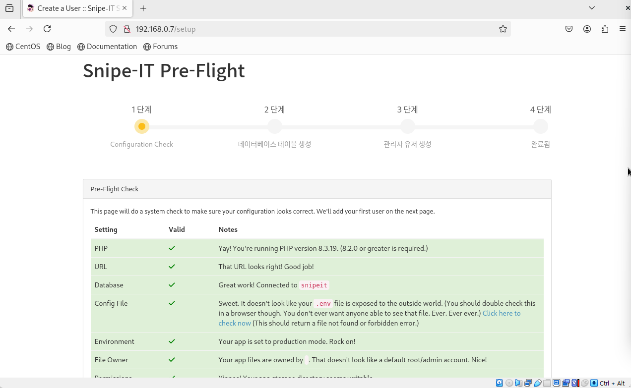
Task: Open the Pocket save icon
Action: coord(569,29)
